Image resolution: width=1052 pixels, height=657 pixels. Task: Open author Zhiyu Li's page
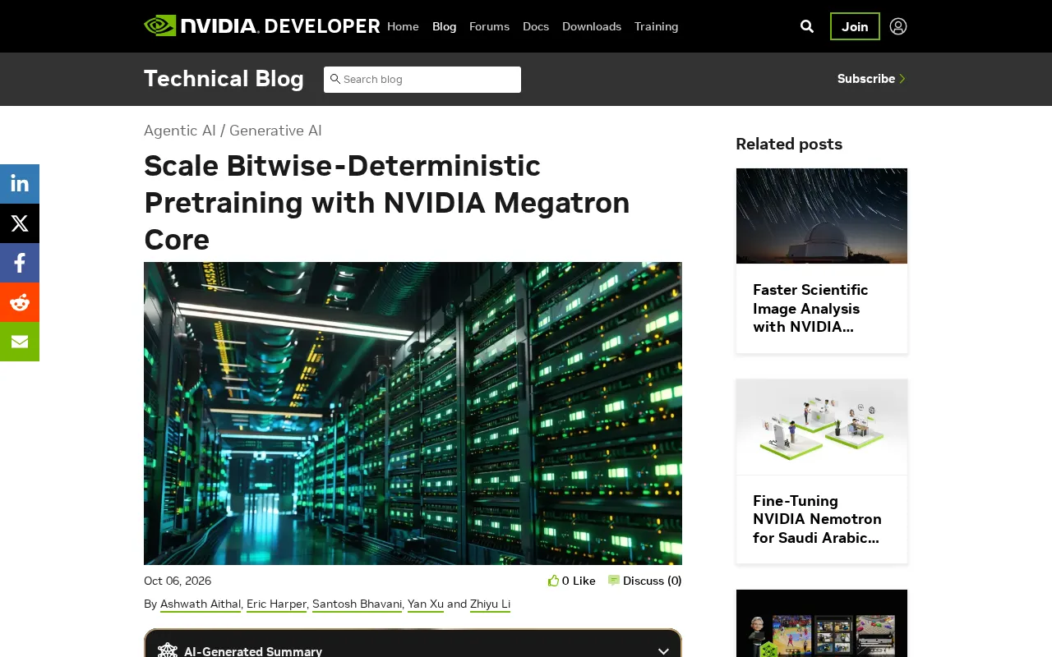(490, 604)
